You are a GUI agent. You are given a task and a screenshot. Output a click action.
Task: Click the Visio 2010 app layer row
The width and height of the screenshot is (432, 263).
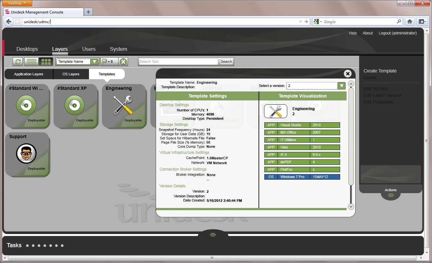tap(302, 147)
